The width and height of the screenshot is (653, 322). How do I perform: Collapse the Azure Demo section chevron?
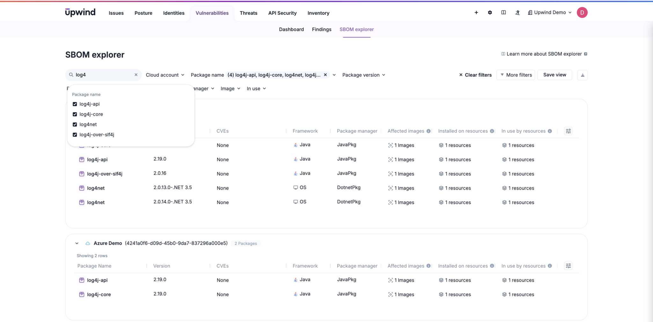77,243
